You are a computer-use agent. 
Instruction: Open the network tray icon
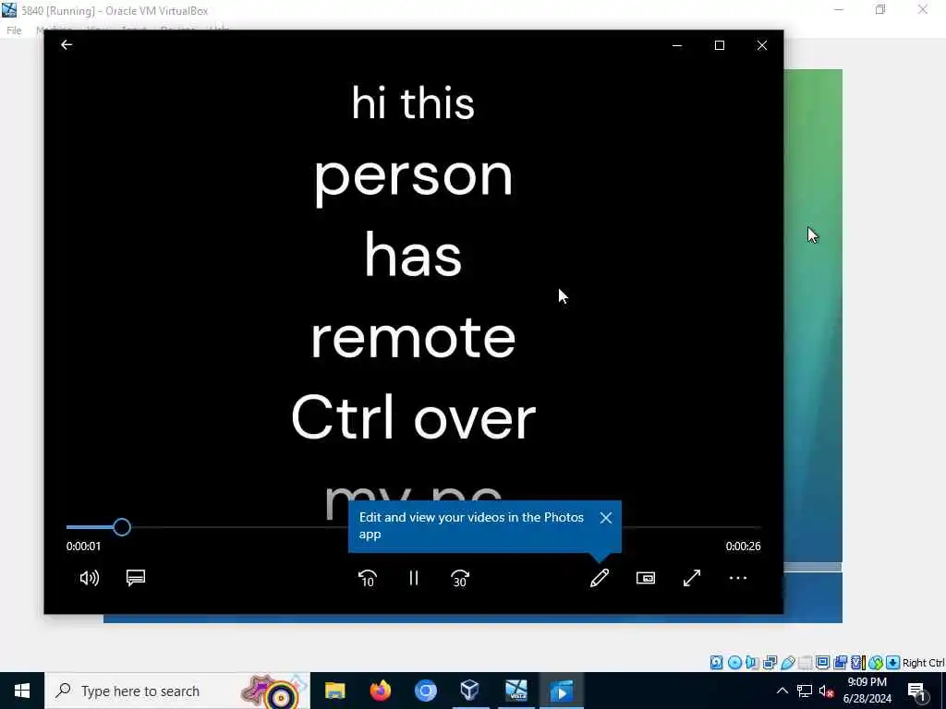pyautogui.click(x=805, y=691)
